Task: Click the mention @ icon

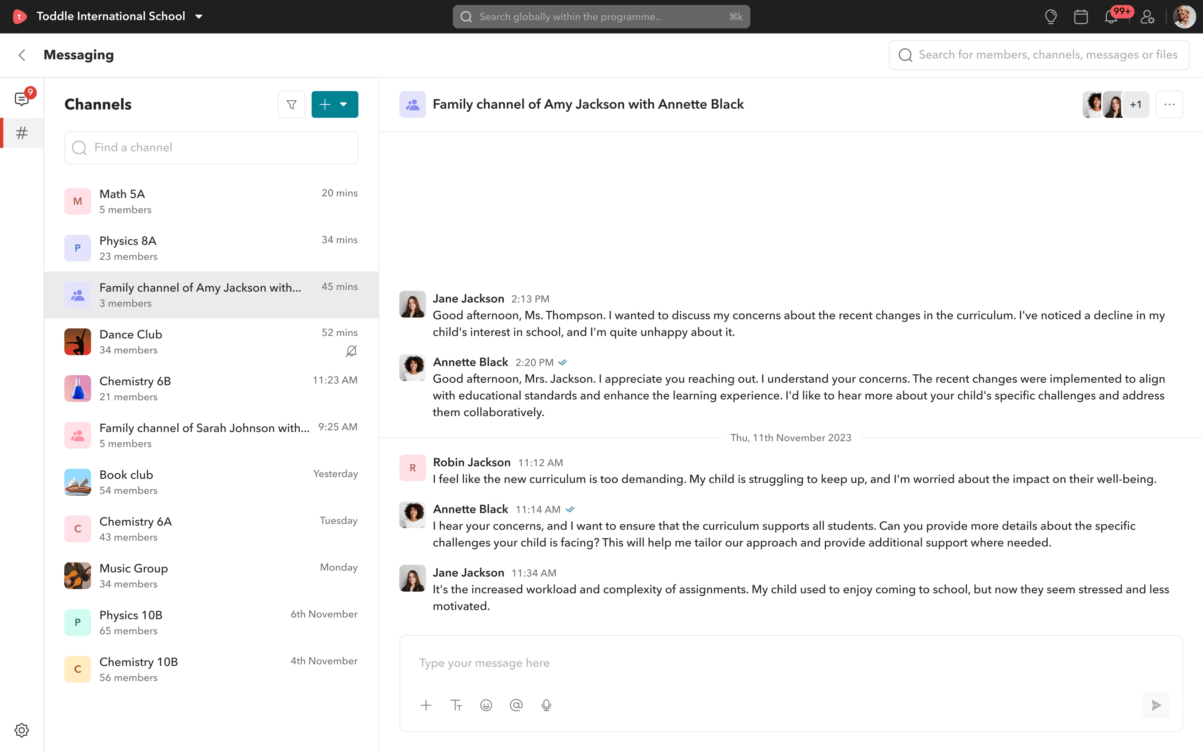Action: (x=516, y=705)
